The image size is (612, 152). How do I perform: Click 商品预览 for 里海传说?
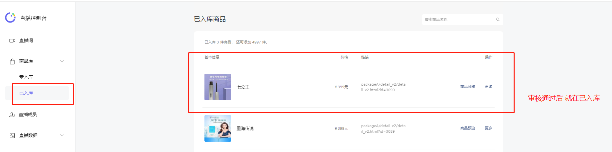468,128
